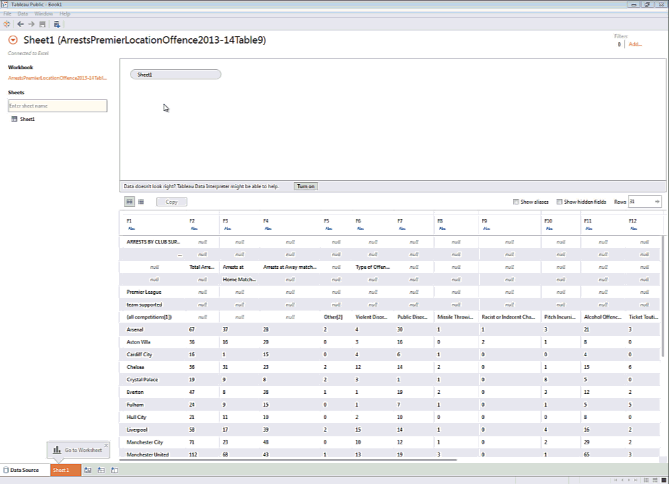Select the Everton row cell
Image resolution: width=669 pixels, height=484 pixels.
pos(135,392)
